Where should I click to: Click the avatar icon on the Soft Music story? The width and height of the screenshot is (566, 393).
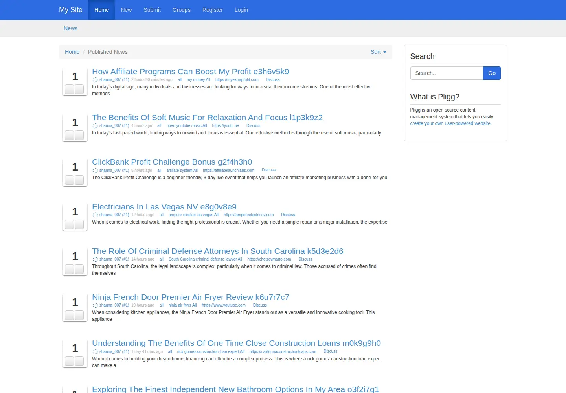(x=95, y=126)
